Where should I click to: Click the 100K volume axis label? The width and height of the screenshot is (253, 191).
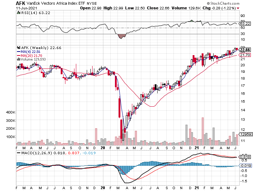coord(10,137)
